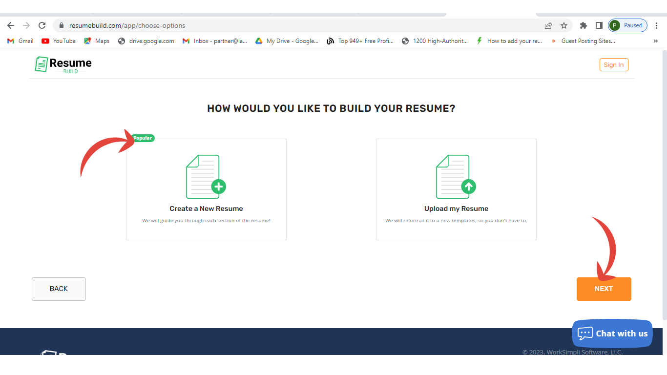Screen dimensions: 667x375
Task: Open the Gmail bookmark
Action: coord(21,41)
